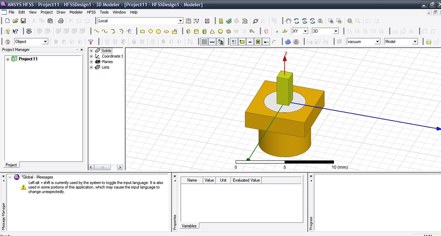The width and height of the screenshot is (441, 236).
Task: Toggle the snap-to-grid mode button
Action: click(x=234, y=42)
